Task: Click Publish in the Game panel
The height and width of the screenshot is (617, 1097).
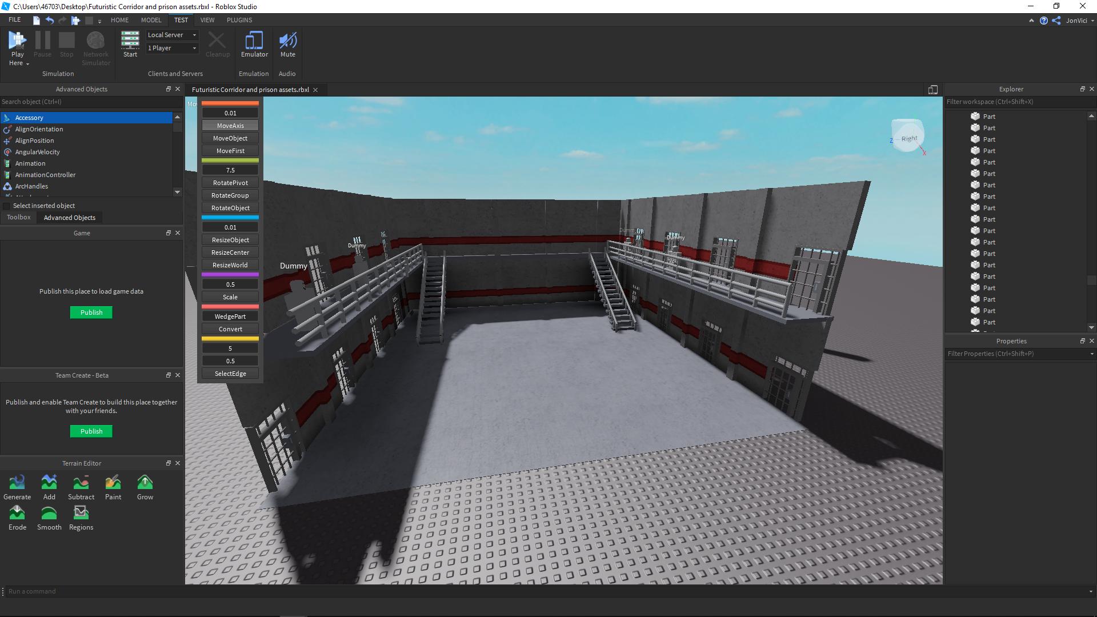Action: (x=91, y=312)
